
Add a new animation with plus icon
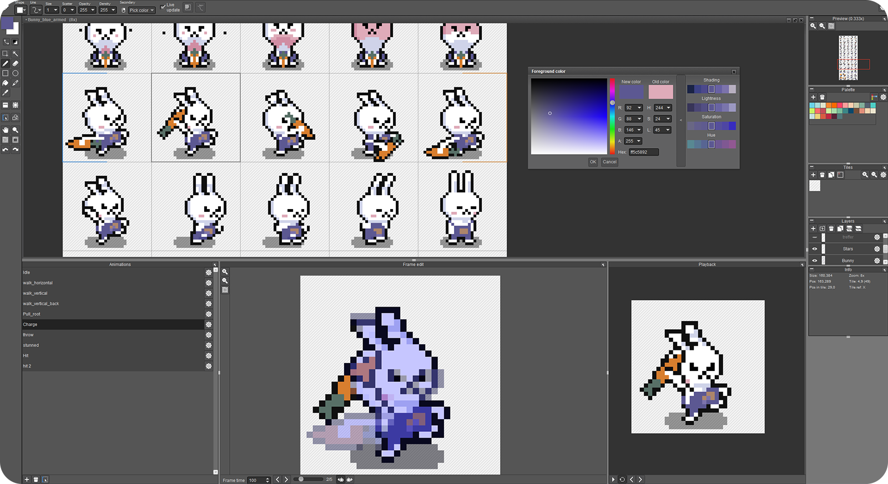(27, 480)
